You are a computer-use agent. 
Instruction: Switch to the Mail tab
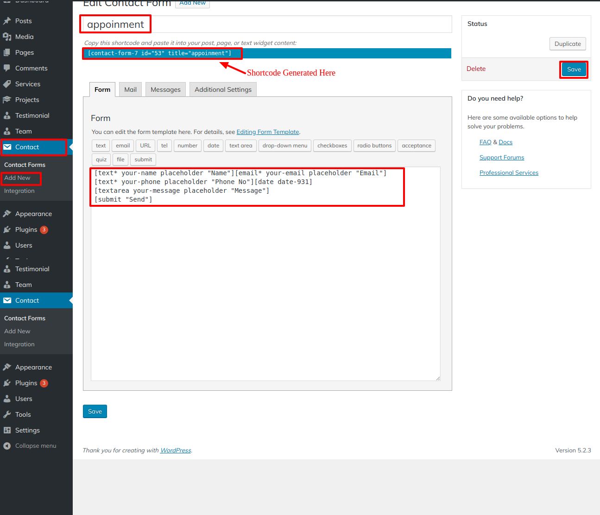130,89
